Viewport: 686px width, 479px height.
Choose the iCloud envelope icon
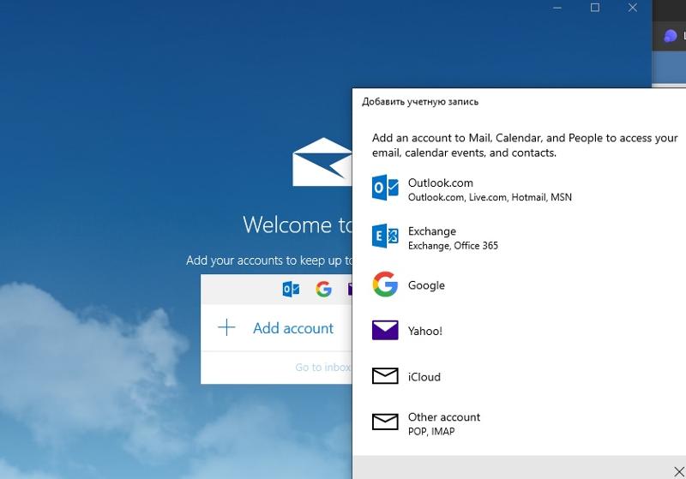pos(385,376)
